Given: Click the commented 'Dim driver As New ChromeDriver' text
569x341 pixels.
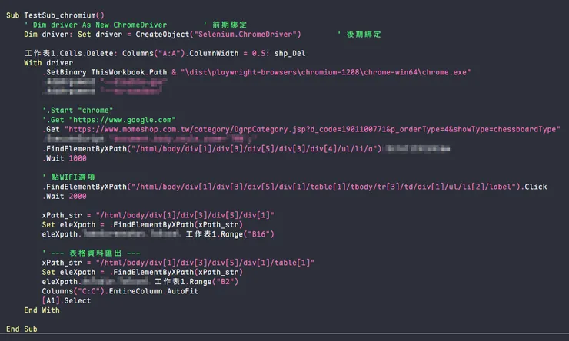Looking at the screenshot, I should point(100,25).
